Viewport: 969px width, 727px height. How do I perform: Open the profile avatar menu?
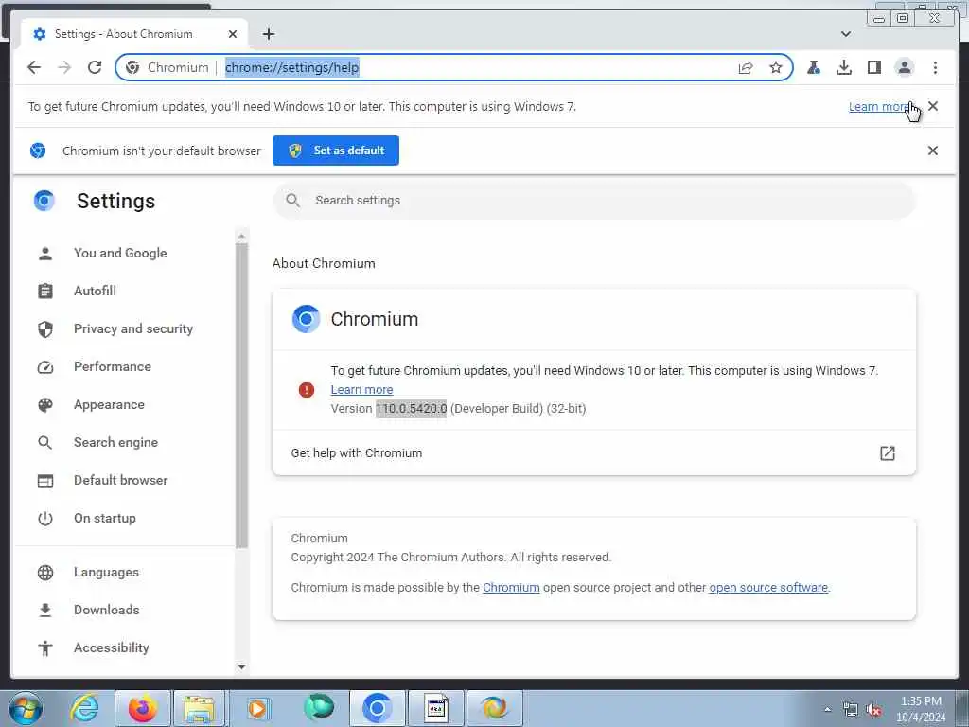tap(904, 67)
